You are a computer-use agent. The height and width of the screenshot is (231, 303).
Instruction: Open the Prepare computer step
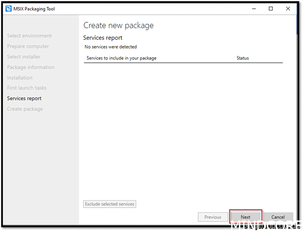point(28,46)
